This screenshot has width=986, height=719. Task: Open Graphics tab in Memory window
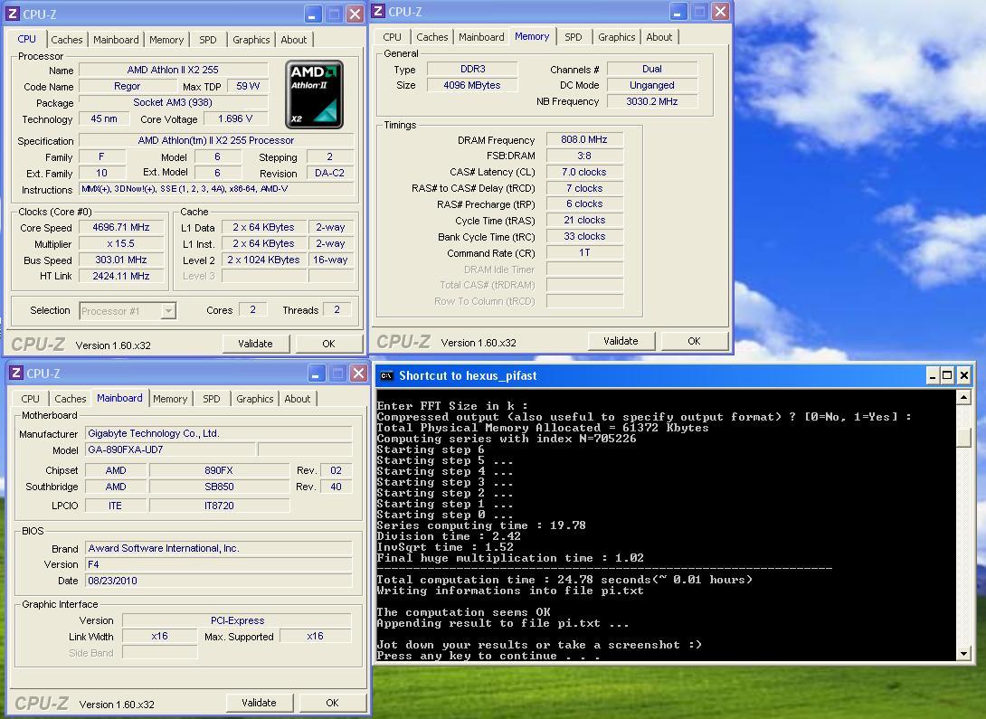click(616, 37)
